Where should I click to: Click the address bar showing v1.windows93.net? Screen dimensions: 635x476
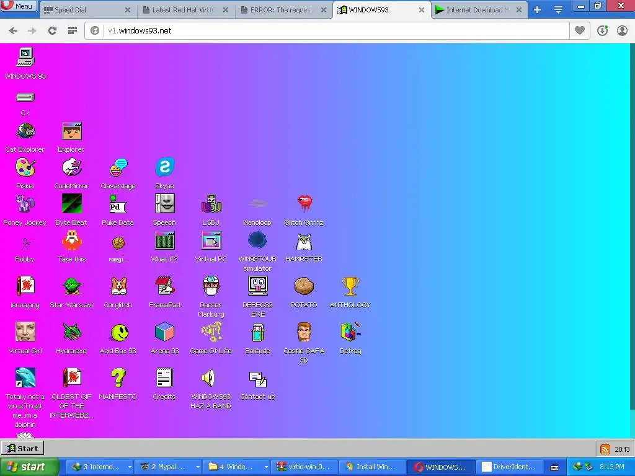pos(326,31)
